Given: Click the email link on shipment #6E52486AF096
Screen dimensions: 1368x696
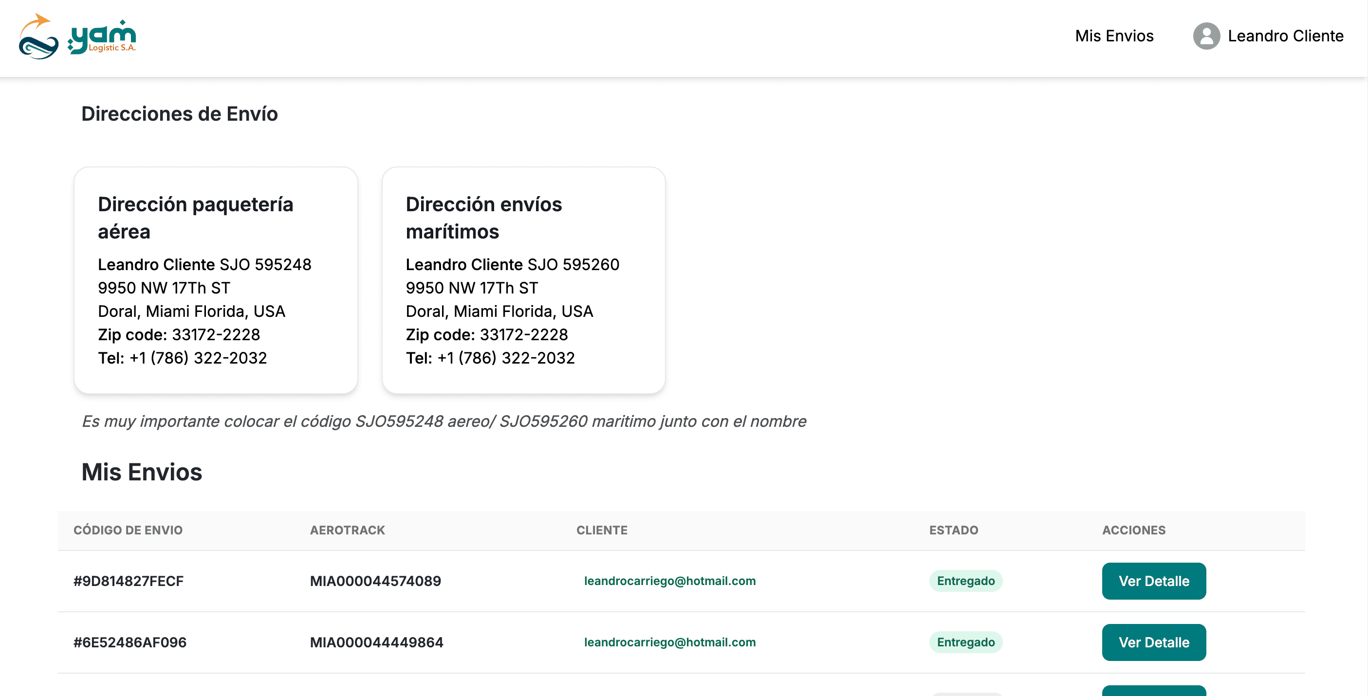Looking at the screenshot, I should (x=670, y=642).
